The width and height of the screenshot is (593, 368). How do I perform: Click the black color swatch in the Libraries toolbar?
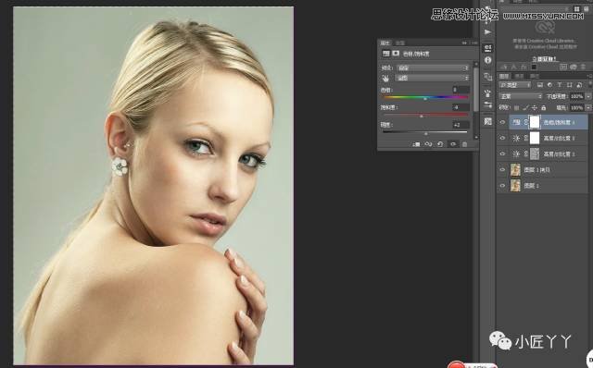click(534, 67)
